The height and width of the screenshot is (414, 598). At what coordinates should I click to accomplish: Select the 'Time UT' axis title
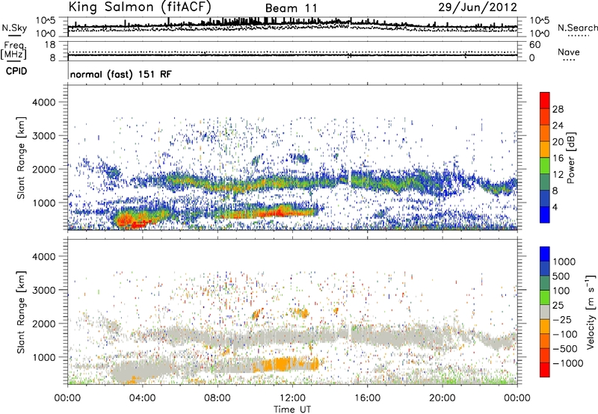pyautogui.click(x=292, y=410)
